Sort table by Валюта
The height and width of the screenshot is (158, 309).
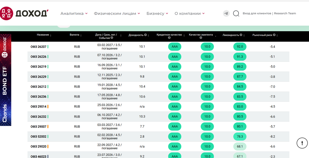pos(81,35)
